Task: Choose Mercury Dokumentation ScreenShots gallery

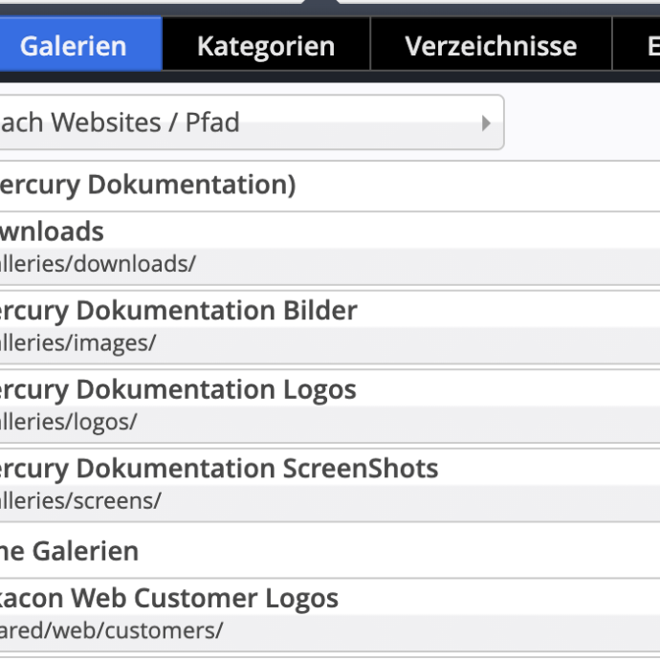Action: coord(219,469)
